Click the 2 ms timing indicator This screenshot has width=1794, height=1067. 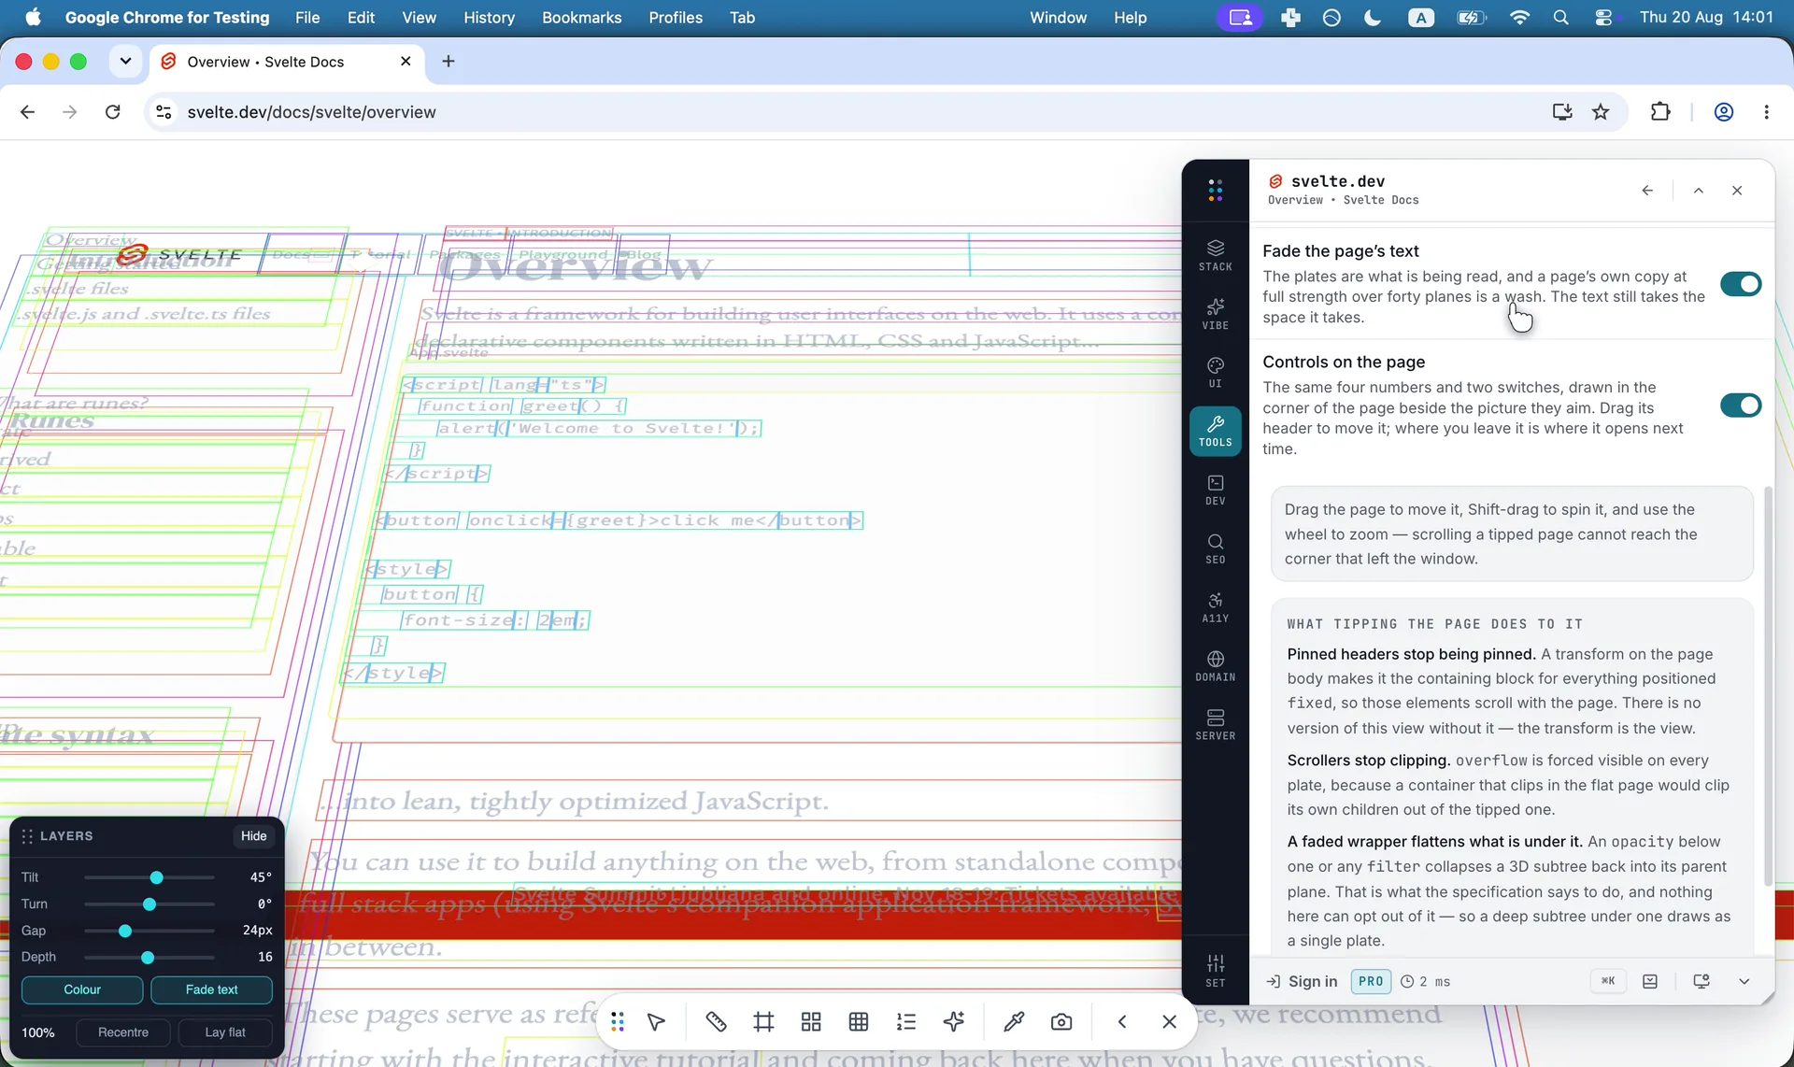[x=1425, y=982]
